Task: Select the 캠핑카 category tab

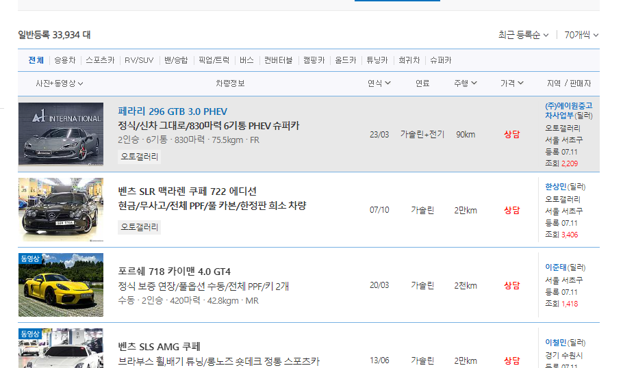Action: 314,60
